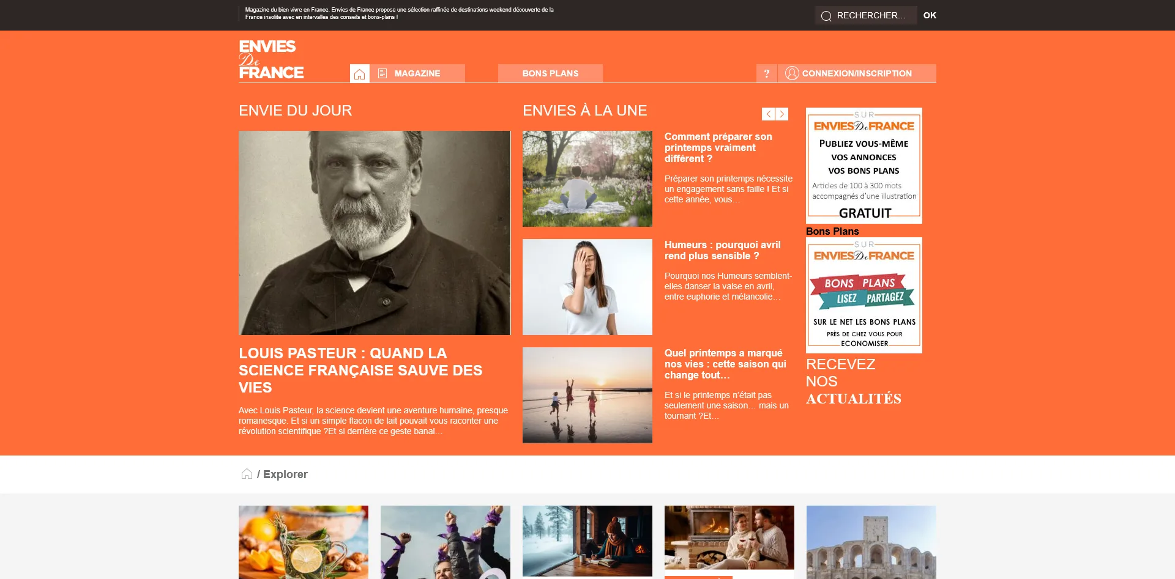Screen dimensions: 1175x579
Task: Click the 'Envies à la une' section heading
Action: click(x=584, y=111)
